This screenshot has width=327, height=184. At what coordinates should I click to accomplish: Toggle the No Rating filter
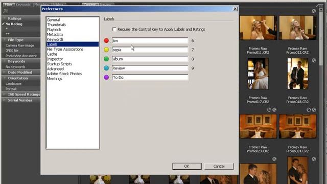click(14, 24)
